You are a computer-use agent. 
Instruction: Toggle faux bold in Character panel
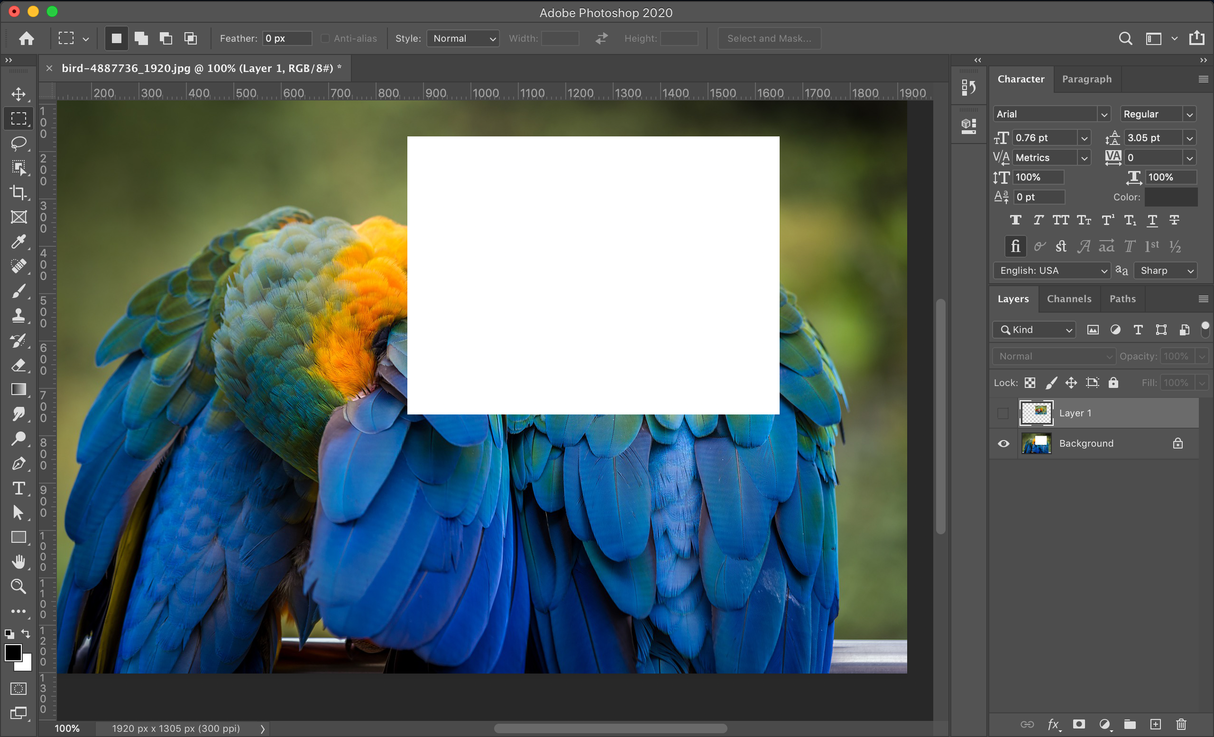[1015, 220]
